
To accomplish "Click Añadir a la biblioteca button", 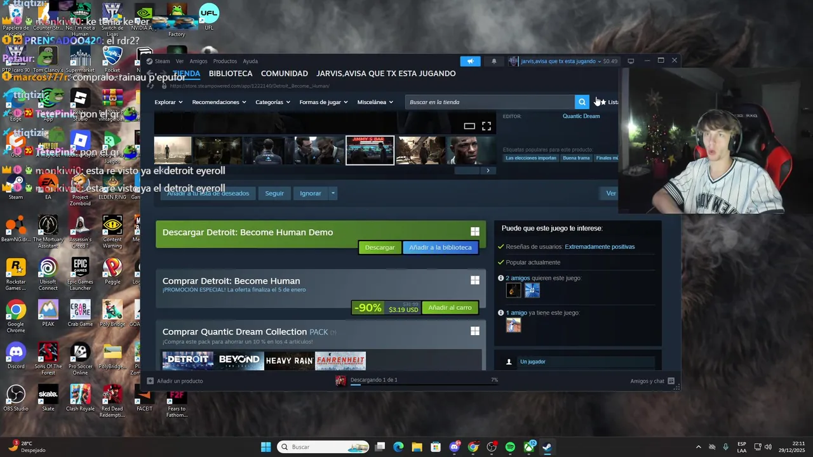I will [440, 248].
